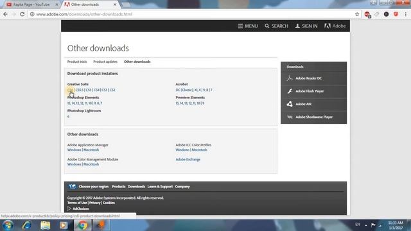This screenshot has height=231, width=411.
Task: Switch to the Aapka Page - YouTube tab
Action: pos(31,4)
